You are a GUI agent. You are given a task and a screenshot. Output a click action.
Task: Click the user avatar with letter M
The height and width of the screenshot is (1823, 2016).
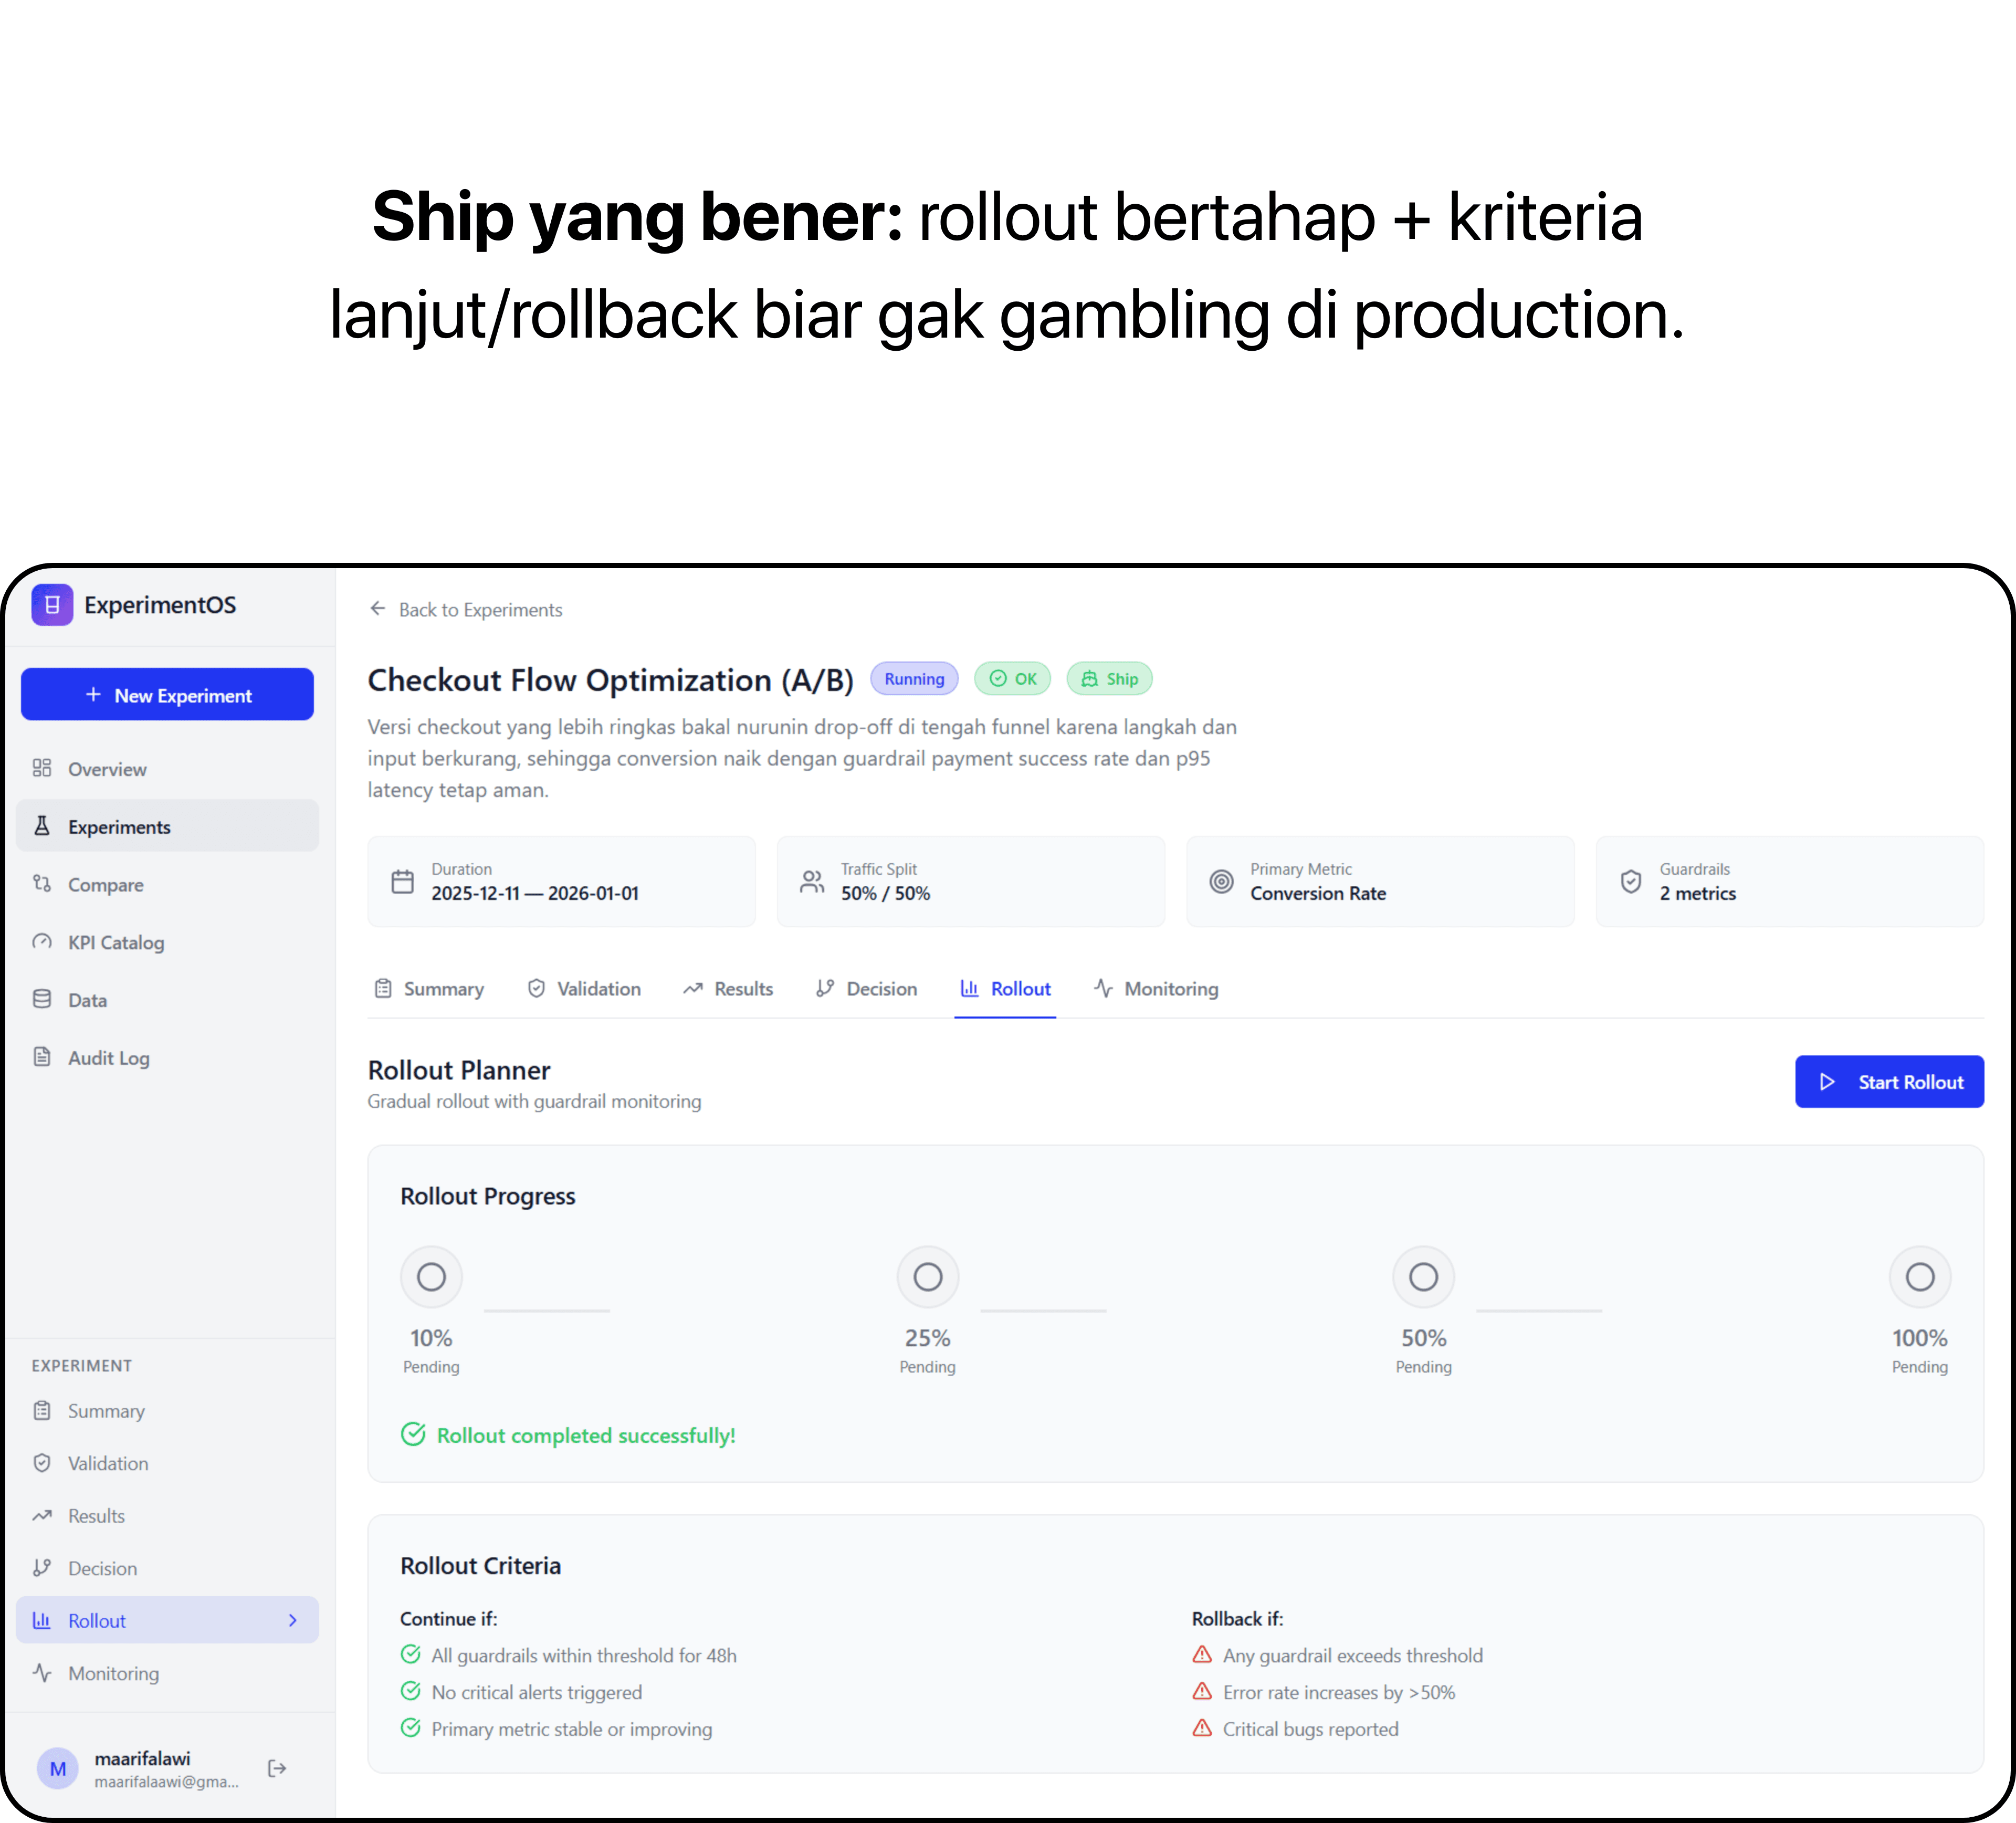(58, 1768)
